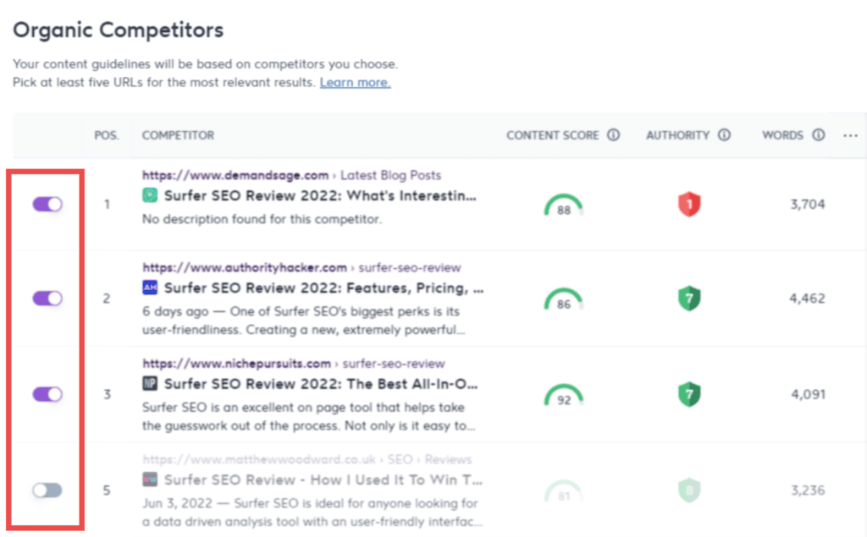Image resolution: width=867 pixels, height=537 pixels.
Task: Click authorityhacker's green authority shield 7
Action: point(689,299)
